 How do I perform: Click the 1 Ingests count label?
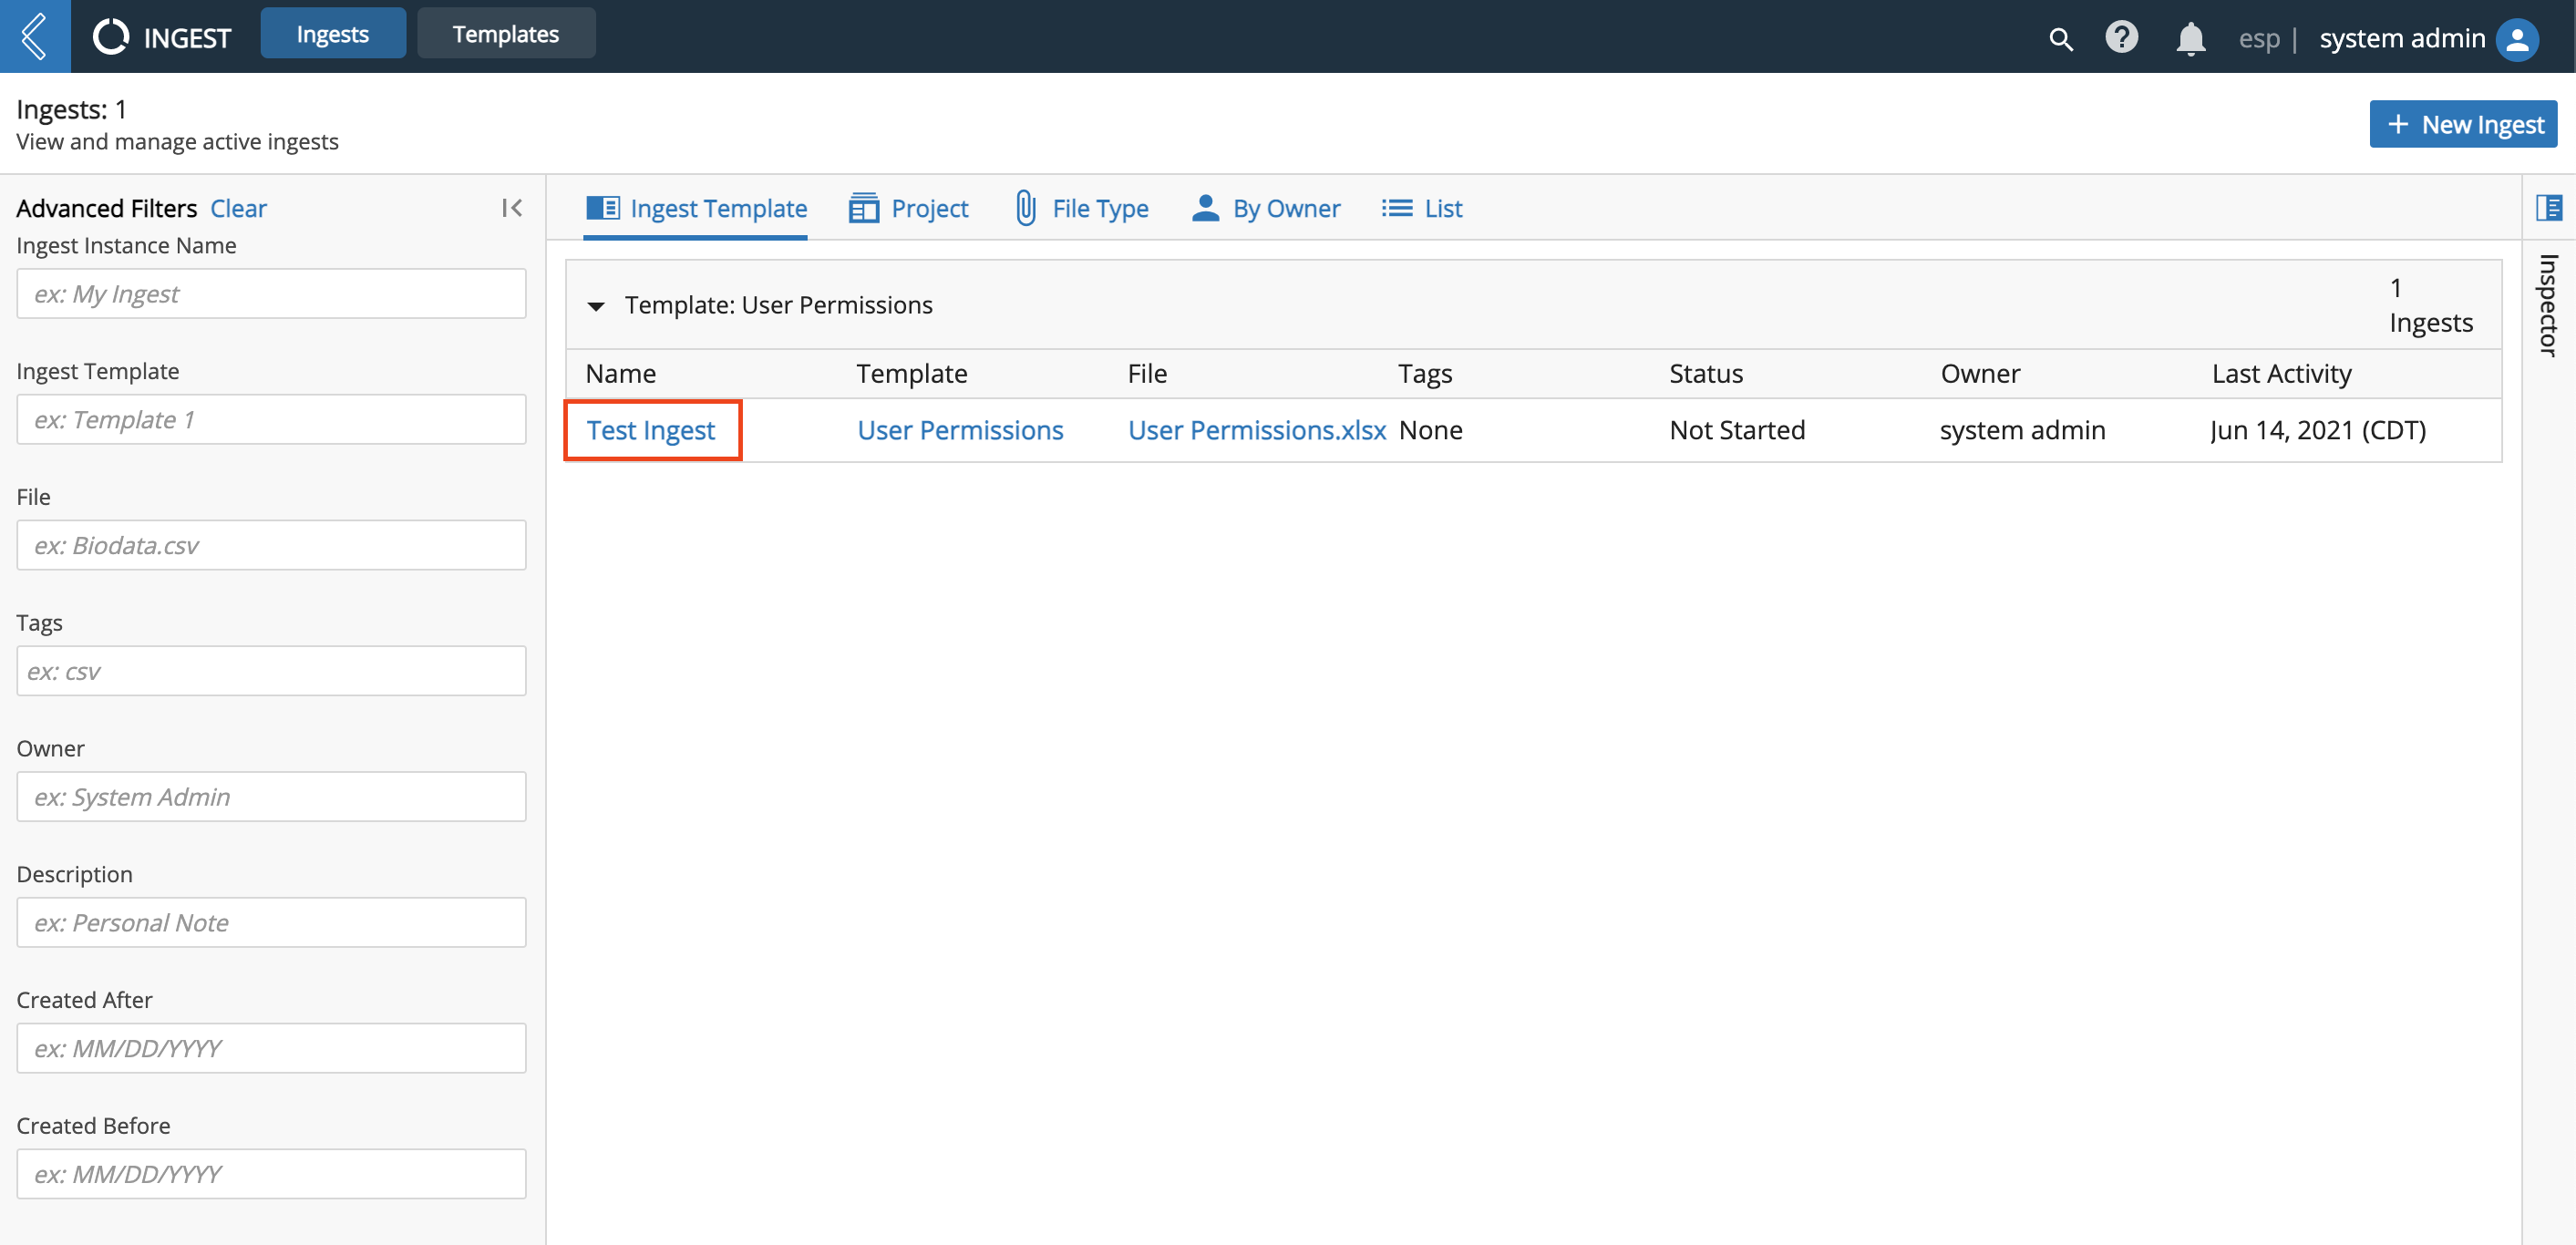(2430, 305)
